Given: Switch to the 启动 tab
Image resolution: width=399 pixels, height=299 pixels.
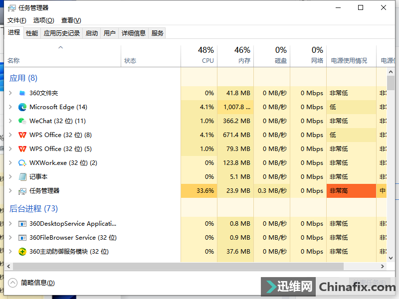Looking at the screenshot, I should click(92, 33).
